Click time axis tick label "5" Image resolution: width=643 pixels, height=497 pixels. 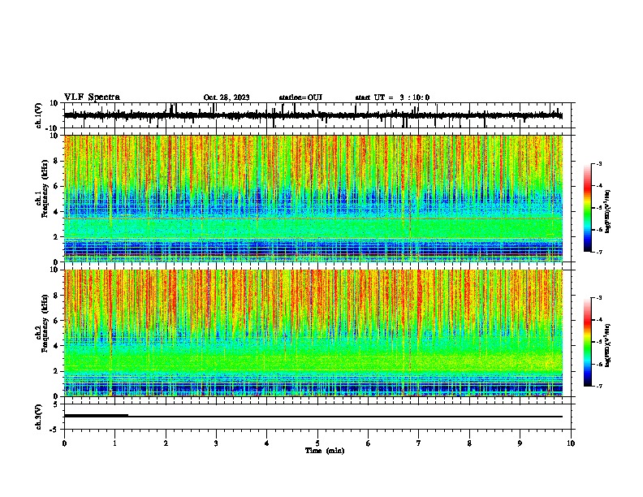click(317, 443)
